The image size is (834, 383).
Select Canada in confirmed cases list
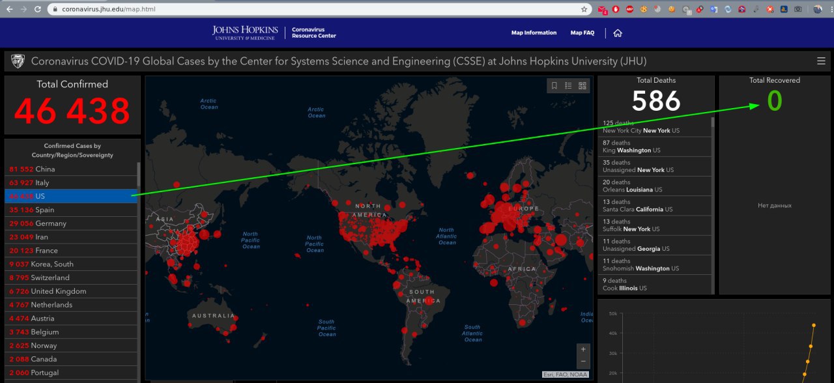[x=71, y=360]
